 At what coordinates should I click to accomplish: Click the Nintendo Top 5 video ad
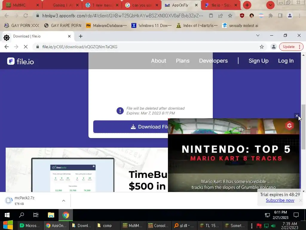234,155
